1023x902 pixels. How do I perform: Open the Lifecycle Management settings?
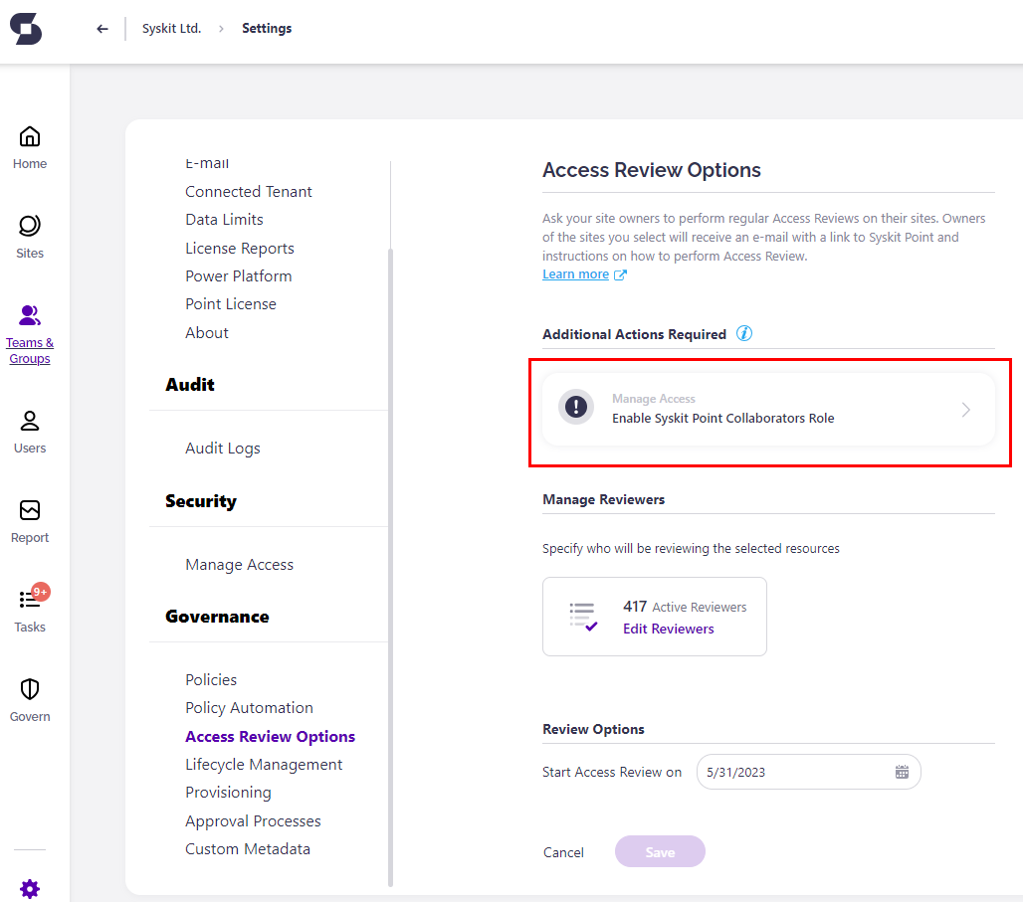pyautogui.click(x=264, y=764)
